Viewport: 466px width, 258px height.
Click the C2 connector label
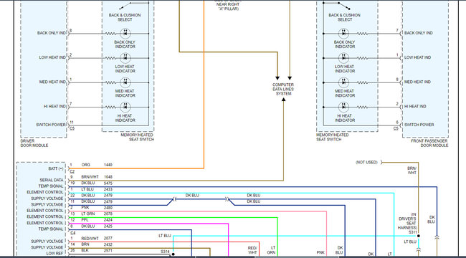click(72, 172)
